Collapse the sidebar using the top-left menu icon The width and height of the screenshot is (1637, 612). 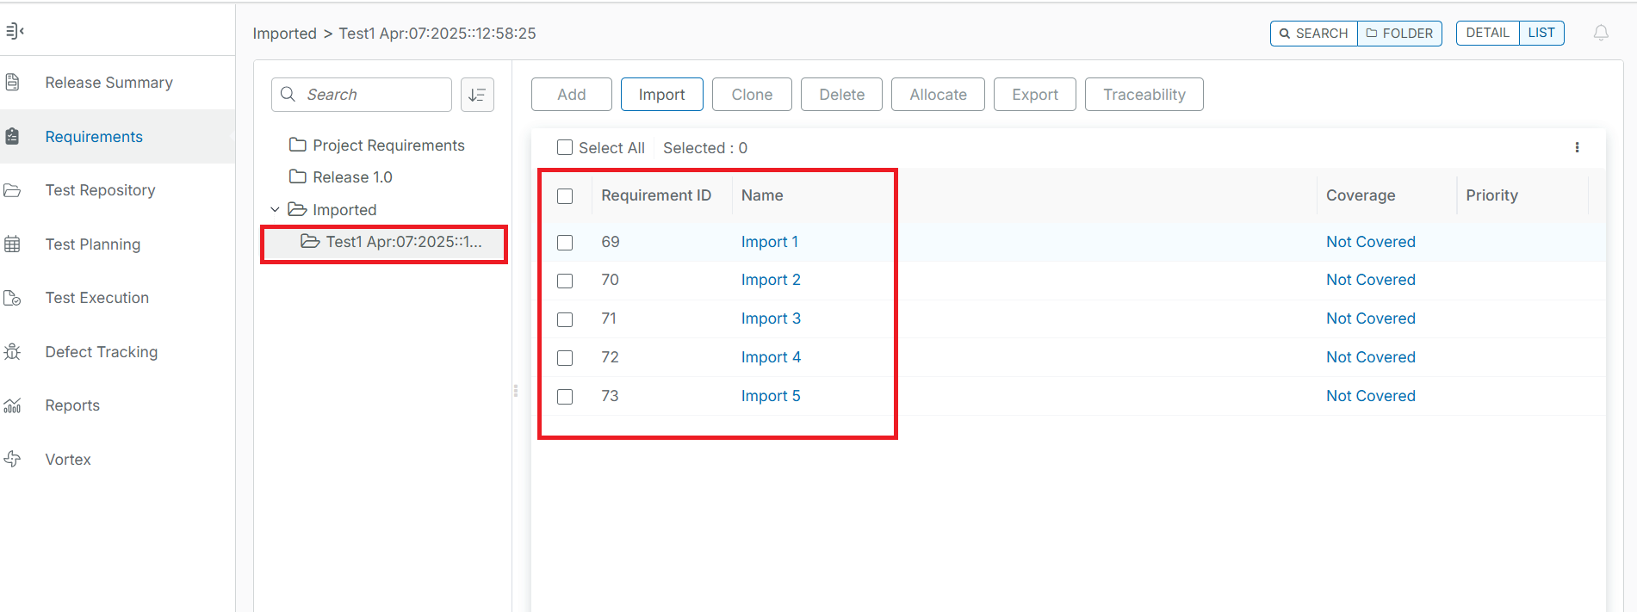pyautogui.click(x=14, y=32)
